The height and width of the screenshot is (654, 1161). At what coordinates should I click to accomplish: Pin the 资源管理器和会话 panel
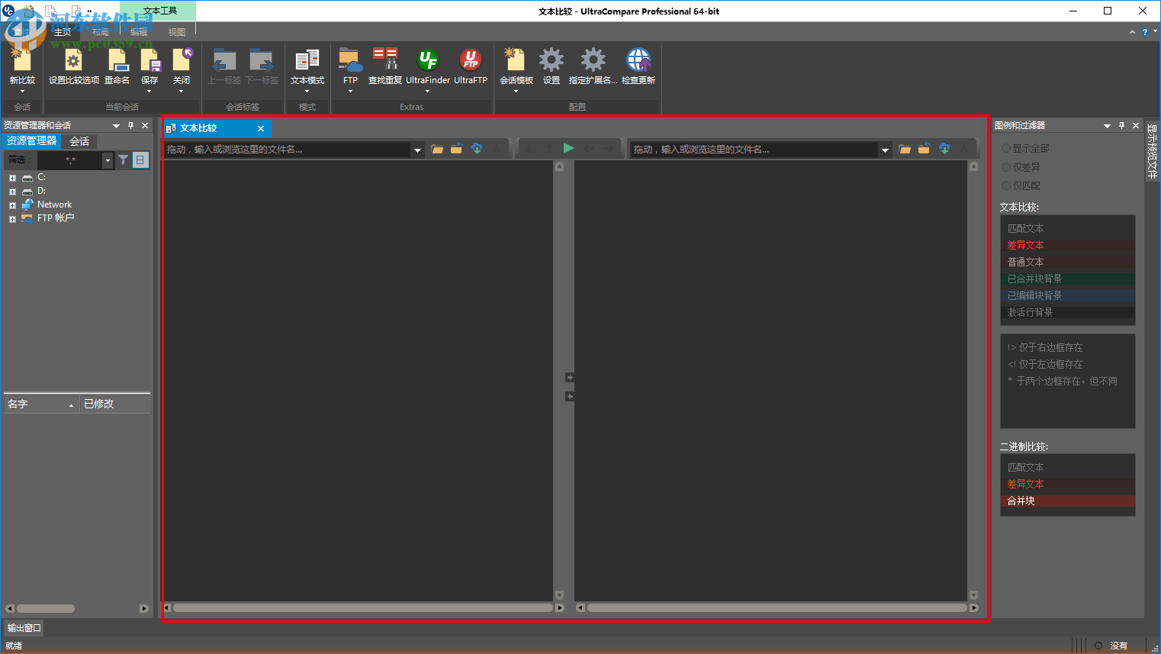130,125
